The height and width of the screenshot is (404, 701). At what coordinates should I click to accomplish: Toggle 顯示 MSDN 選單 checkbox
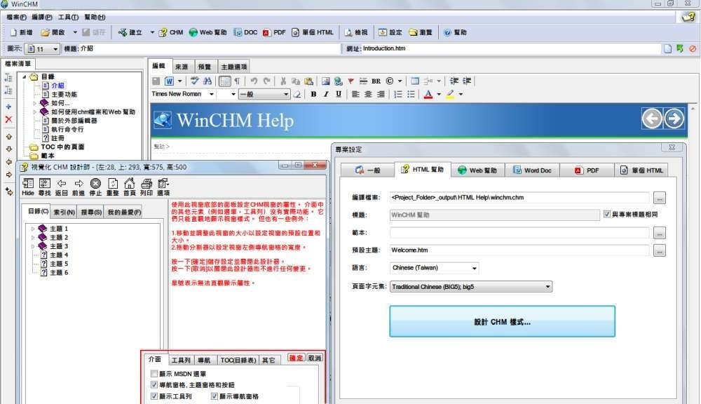tap(154, 374)
